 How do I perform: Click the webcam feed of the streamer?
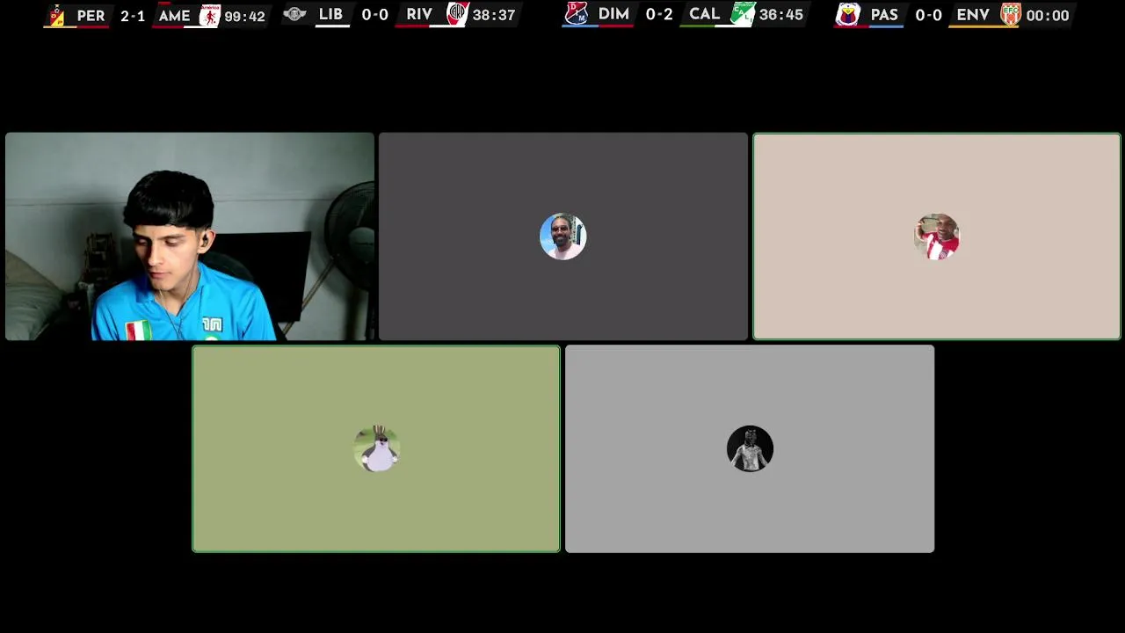[x=190, y=236]
